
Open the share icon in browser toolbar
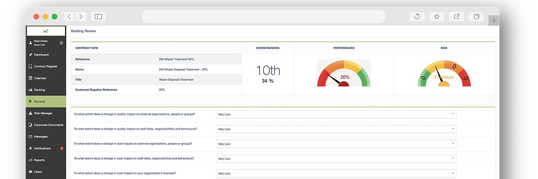point(457,17)
